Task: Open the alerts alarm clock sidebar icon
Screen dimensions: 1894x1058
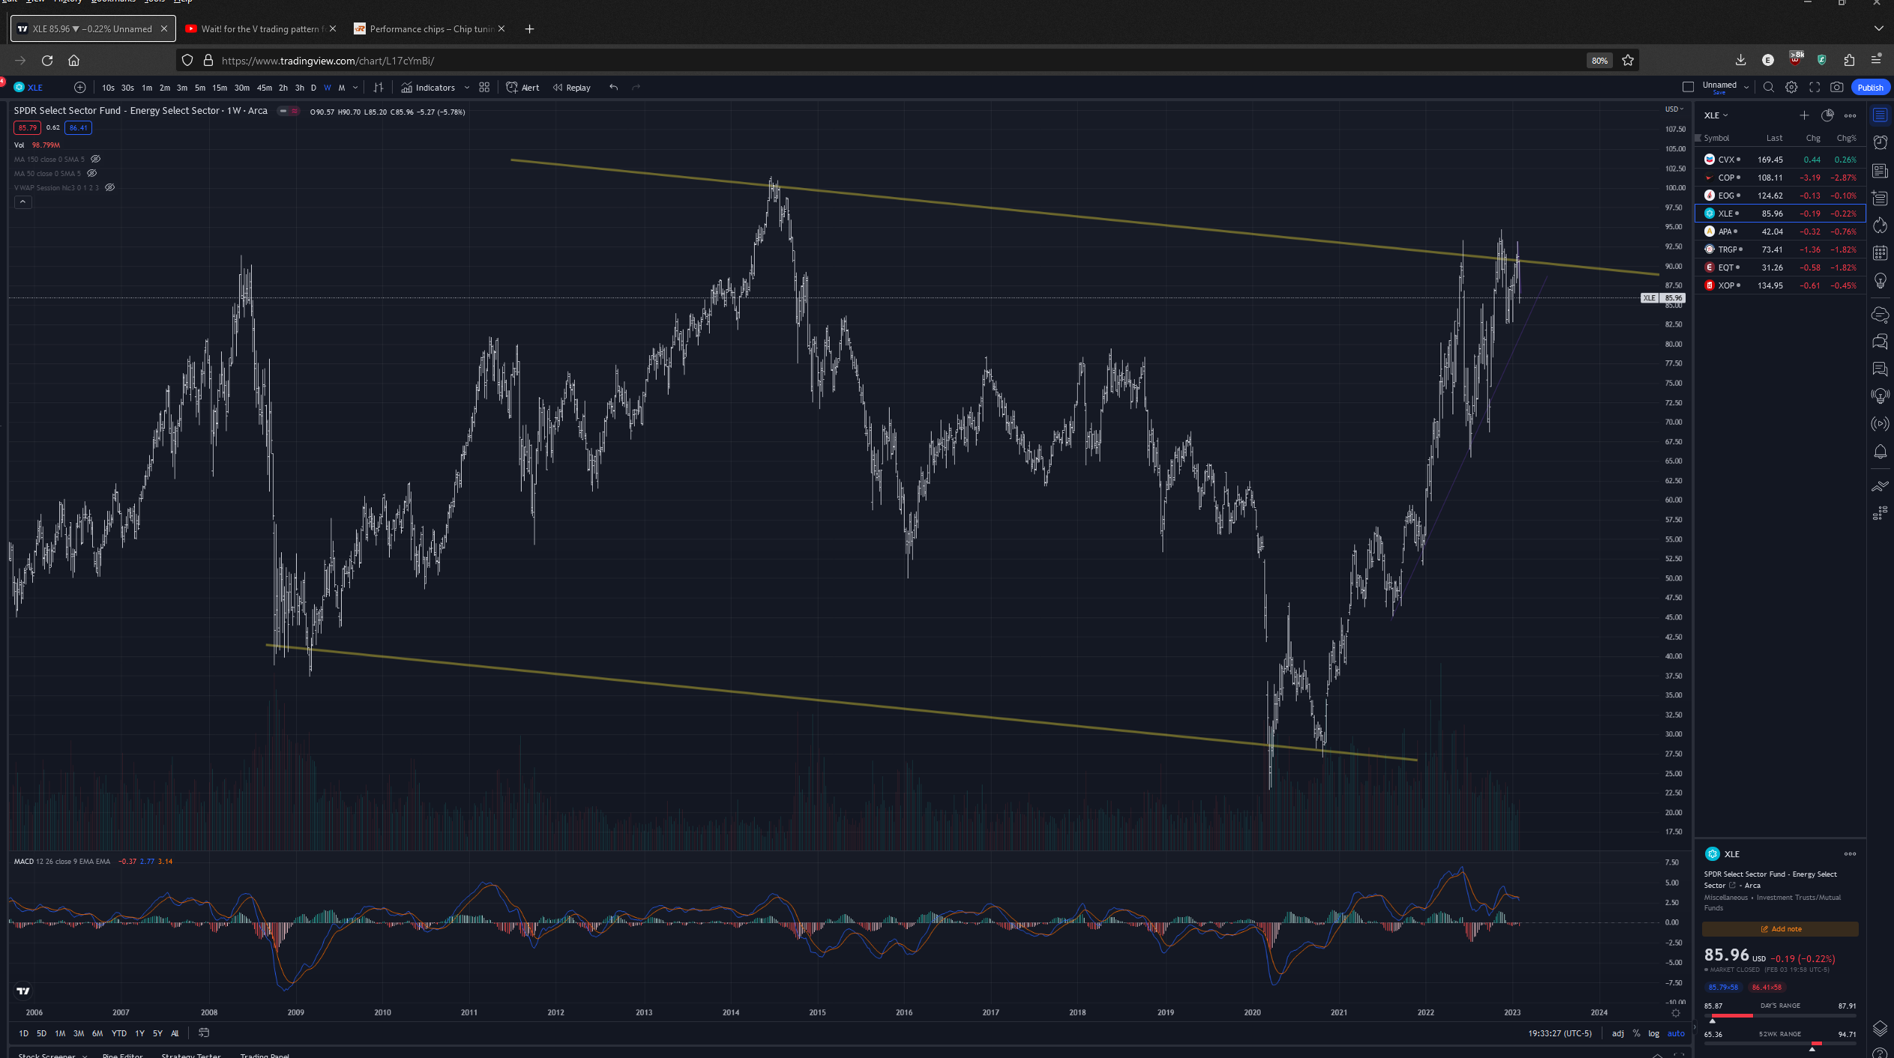Action: click(x=1880, y=142)
